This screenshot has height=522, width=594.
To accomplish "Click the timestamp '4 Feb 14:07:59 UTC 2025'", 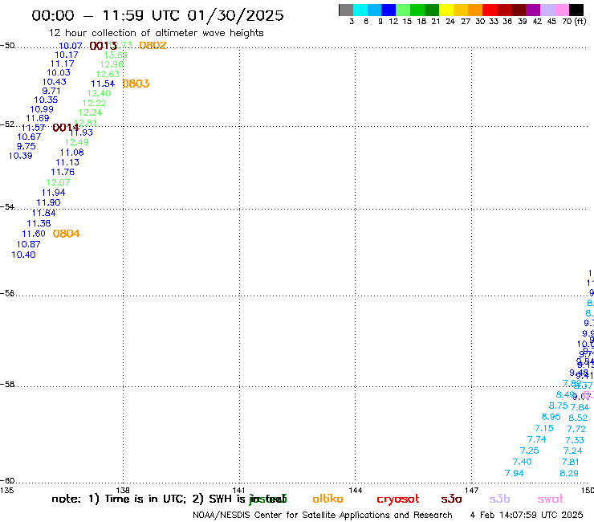I will coord(527,515).
